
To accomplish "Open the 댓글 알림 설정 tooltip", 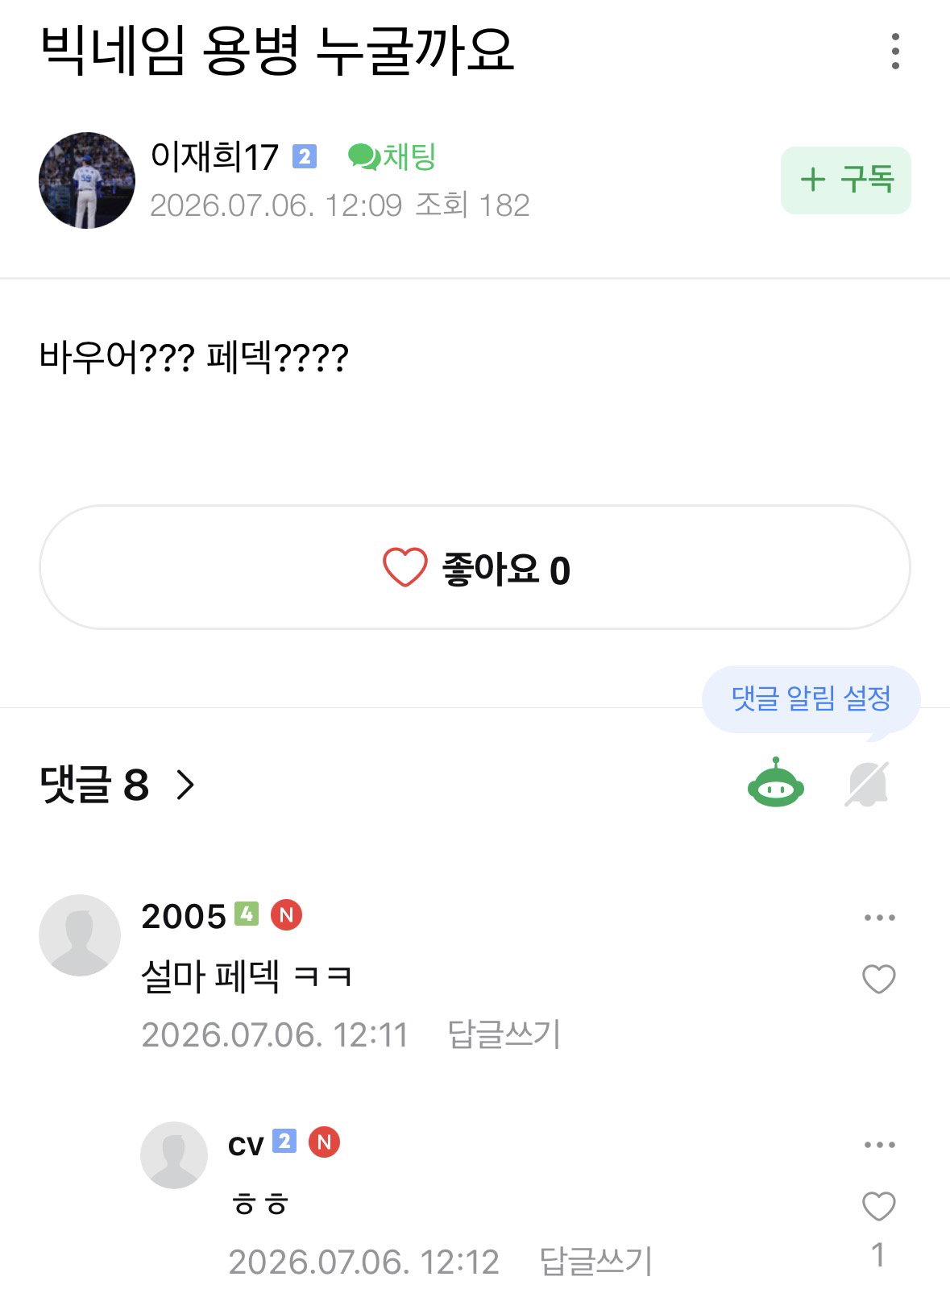I will point(811,698).
